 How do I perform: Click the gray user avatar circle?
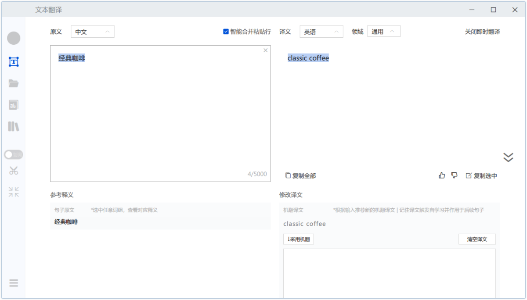click(x=14, y=38)
